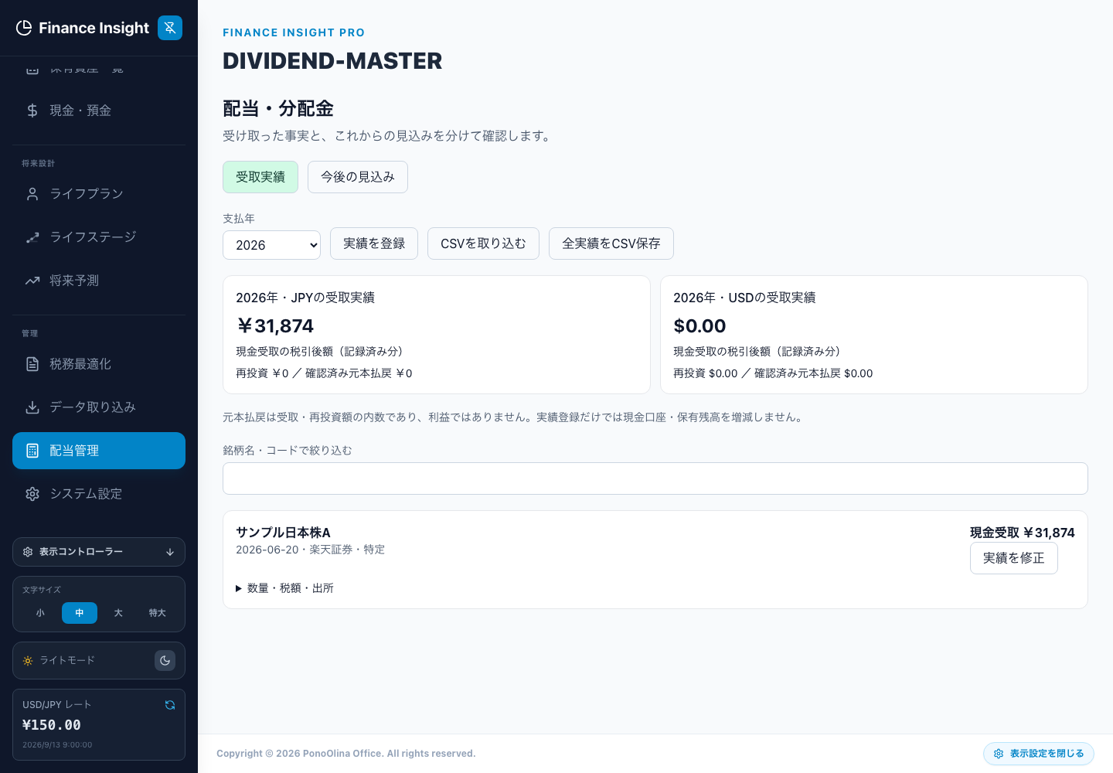Click the ¥150.00 exchange rate value
Screen dimensions: 1113x773
coord(52,725)
